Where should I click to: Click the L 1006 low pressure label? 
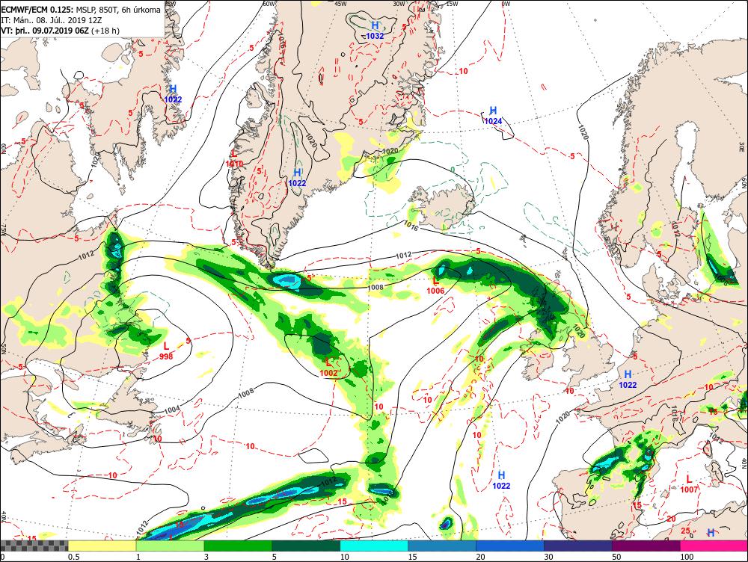pos(435,285)
